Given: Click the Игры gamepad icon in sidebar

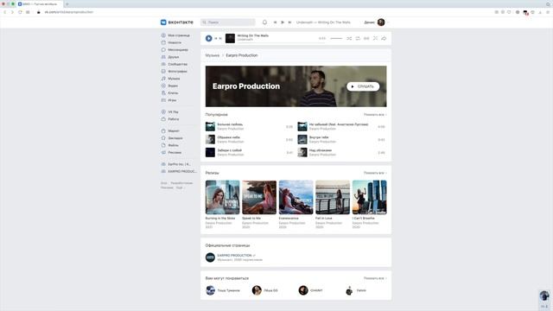Looking at the screenshot, I should tap(163, 100).
